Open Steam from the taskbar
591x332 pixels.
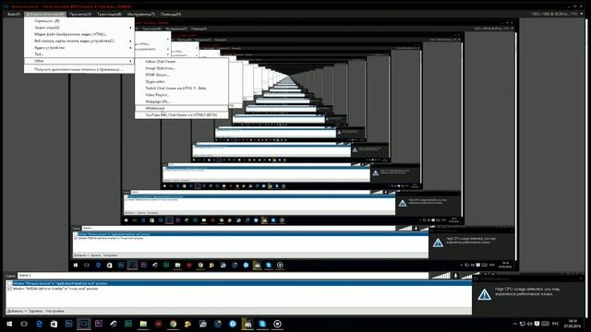click(114, 324)
